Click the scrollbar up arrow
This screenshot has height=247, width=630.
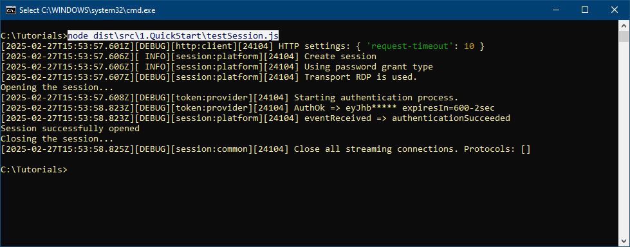(x=624, y=25)
